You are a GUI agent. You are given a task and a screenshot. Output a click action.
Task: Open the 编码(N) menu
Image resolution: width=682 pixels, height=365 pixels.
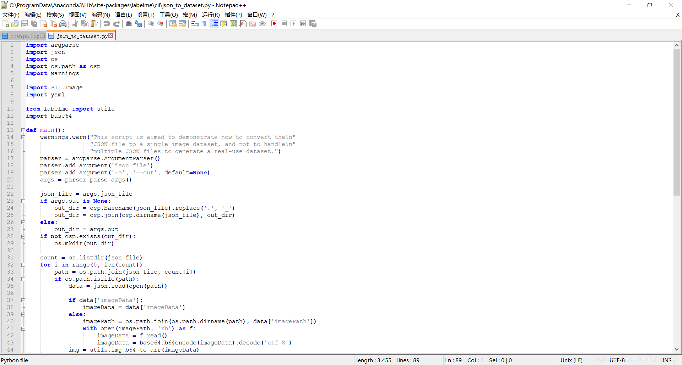coord(101,15)
